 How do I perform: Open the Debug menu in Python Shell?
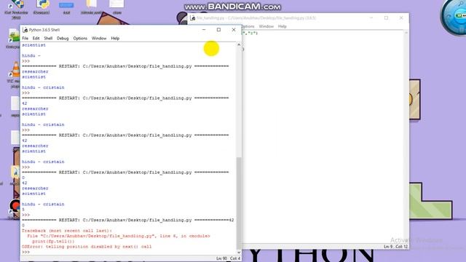(63, 39)
